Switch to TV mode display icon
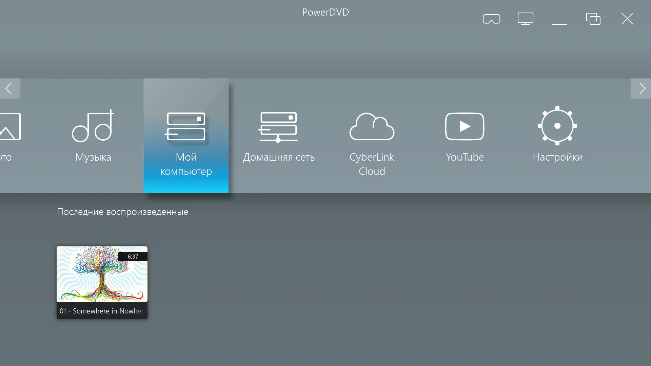Screen dimensions: 651x366 525,19
